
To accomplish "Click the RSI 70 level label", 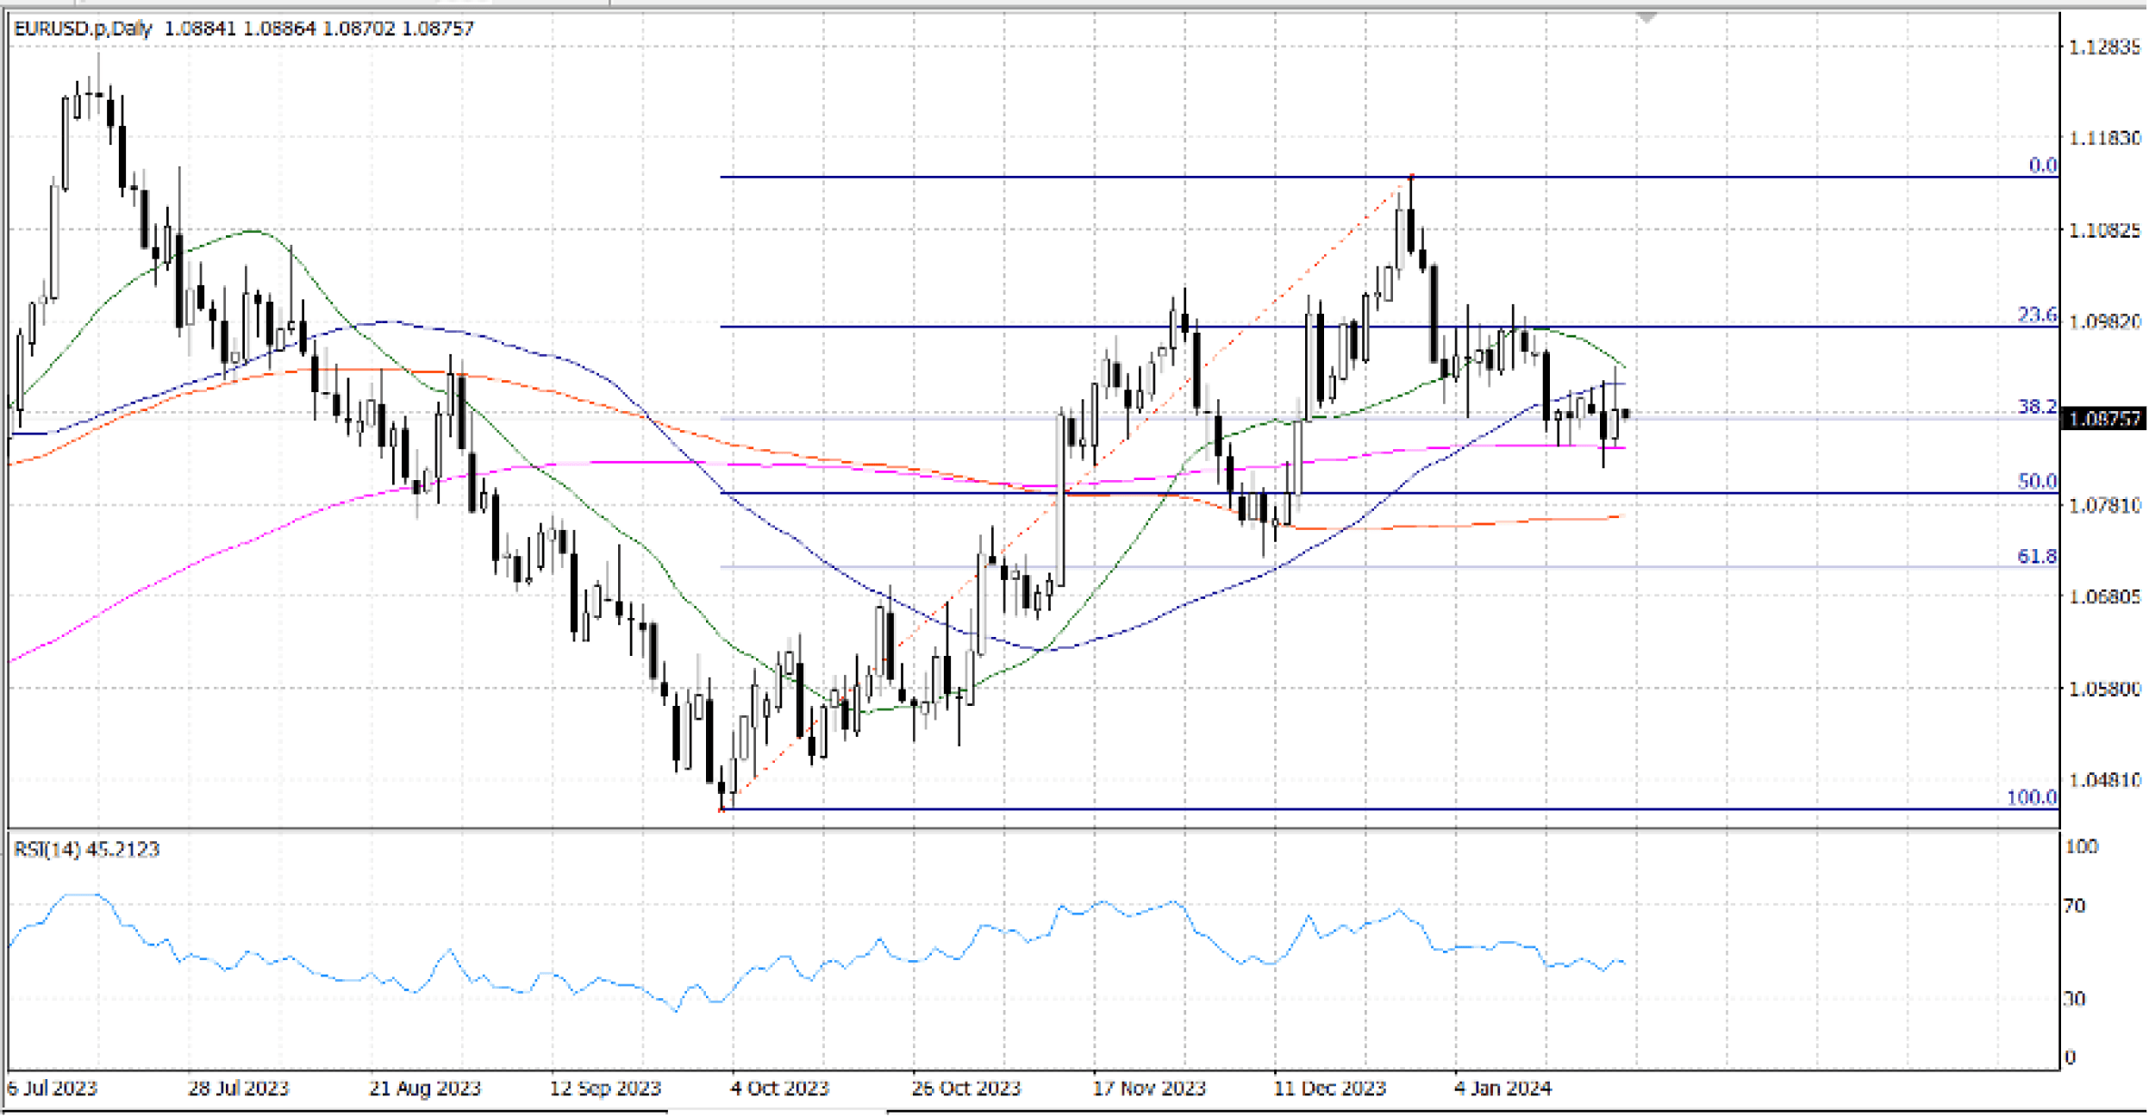I will point(2075,906).
